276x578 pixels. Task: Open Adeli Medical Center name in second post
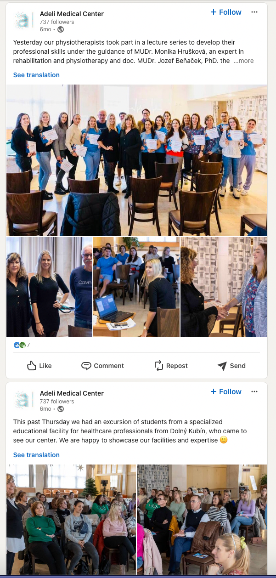pyautogui.click(x=72, y=393)
